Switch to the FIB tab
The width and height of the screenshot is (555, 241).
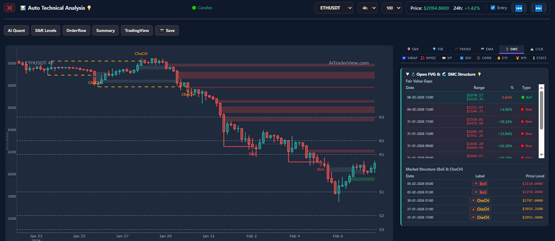[x=438, y=49]
